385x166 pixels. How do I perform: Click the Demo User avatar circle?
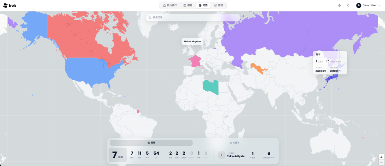[x=359, y=5]
